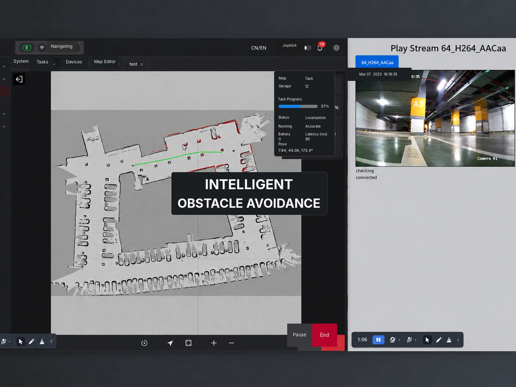
Task: End the running task
Action: tap(325, 335)
